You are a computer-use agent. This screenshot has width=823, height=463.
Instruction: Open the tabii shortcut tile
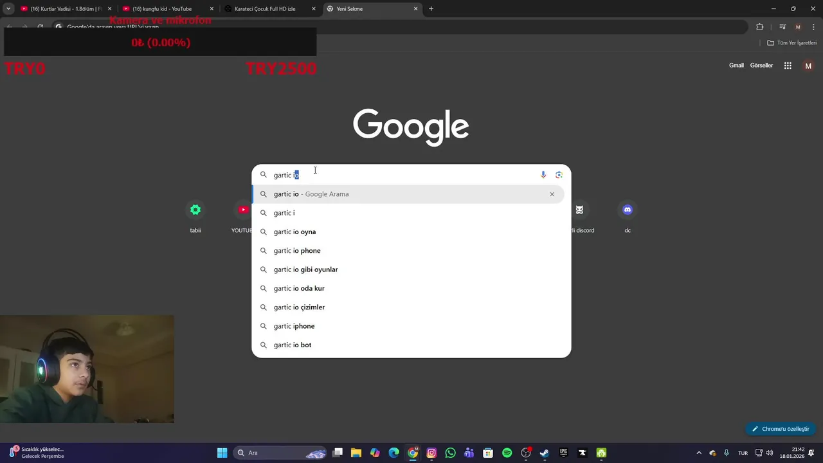(195, 217)
